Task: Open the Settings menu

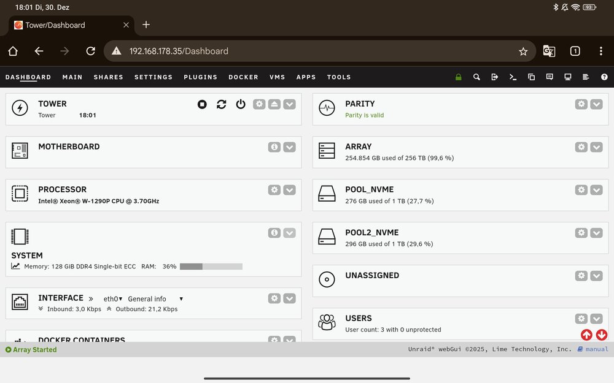Action: click(x=153, y=77)
